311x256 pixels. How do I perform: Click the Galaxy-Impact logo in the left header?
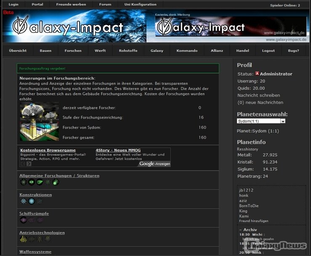tap(68, 27)
